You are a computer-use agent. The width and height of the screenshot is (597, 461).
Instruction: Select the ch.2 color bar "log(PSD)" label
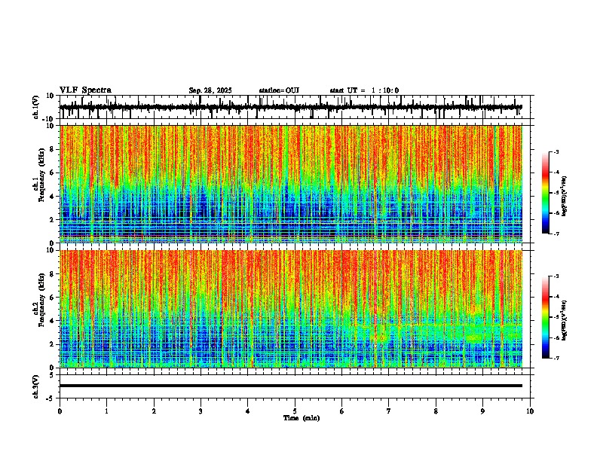[x=565, y=320]
